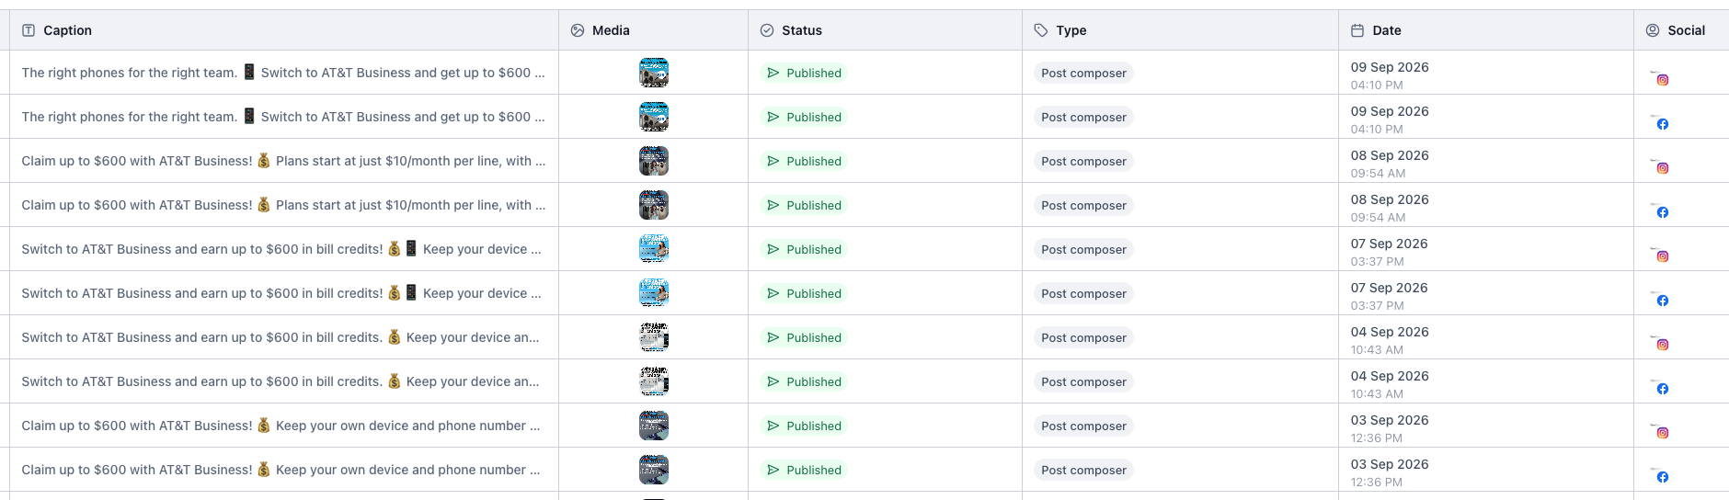Click Facebook icon in 08 Sep 2026 row
This screenshot has height=500, width=1729.
pos(1663,212)
